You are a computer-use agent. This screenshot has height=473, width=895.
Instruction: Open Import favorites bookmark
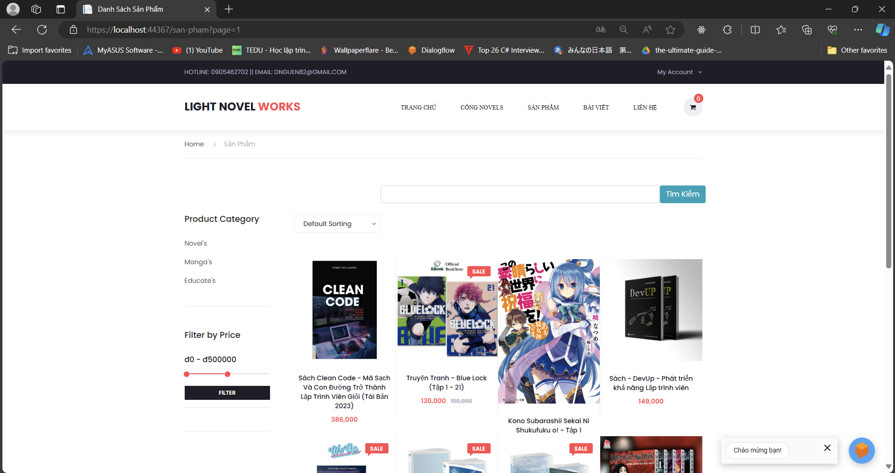tap(40, 50)
